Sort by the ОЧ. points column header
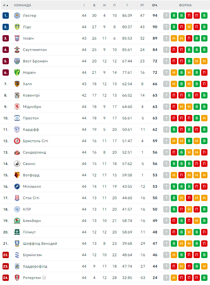Screen dimensions: 210x285 click(155, 5)
